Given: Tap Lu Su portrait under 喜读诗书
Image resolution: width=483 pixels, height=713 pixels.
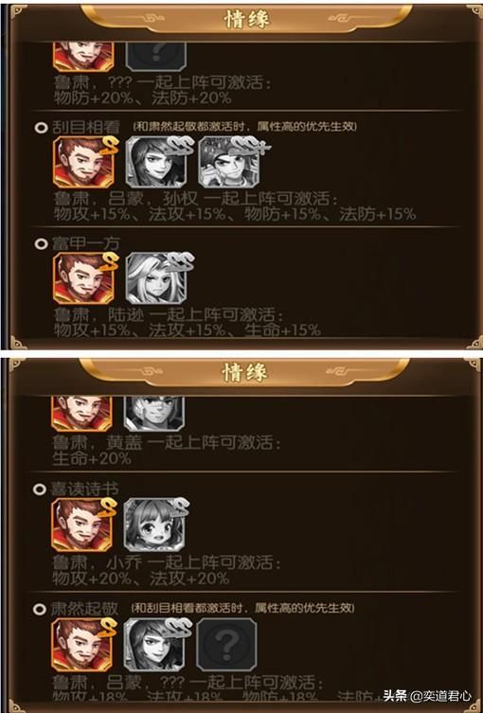Looking at the screenshot, I should tap(81, 526).
